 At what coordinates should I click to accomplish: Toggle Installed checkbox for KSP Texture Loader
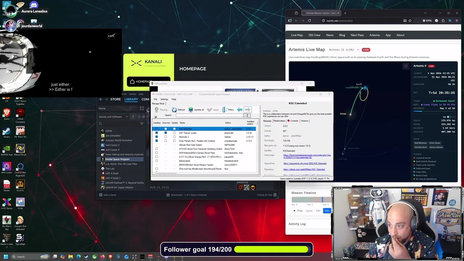click(157, 133)
